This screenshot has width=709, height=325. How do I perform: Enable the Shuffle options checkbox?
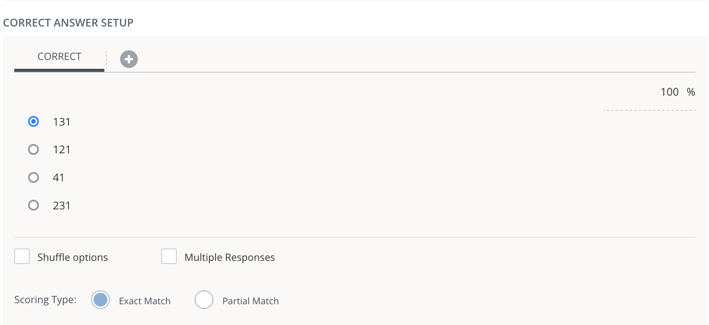(22, 257)
